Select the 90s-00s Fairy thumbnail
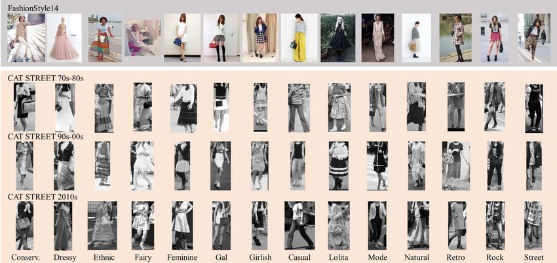557x263 pixels. 142,166
